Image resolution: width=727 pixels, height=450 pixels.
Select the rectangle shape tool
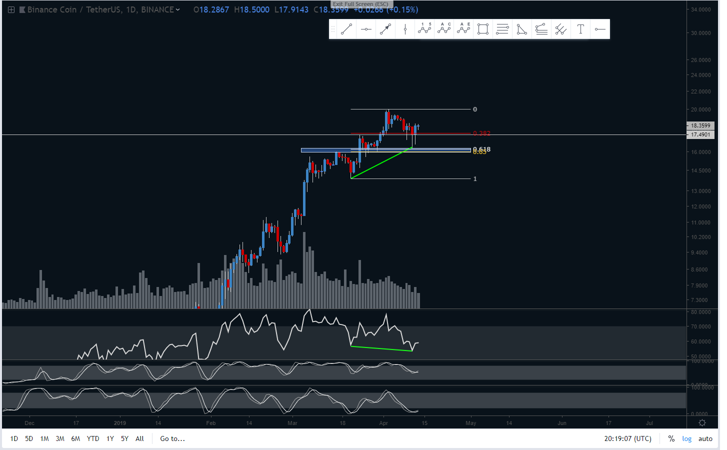coord(482,29)
